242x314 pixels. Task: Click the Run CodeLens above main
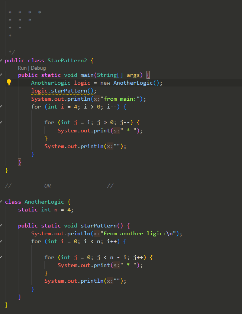pyautogui.click(x=22, y=68)
